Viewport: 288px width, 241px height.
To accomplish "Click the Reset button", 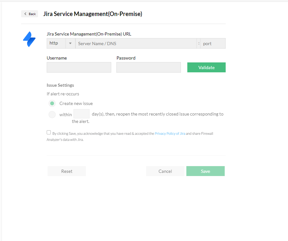I will point(67,171).
